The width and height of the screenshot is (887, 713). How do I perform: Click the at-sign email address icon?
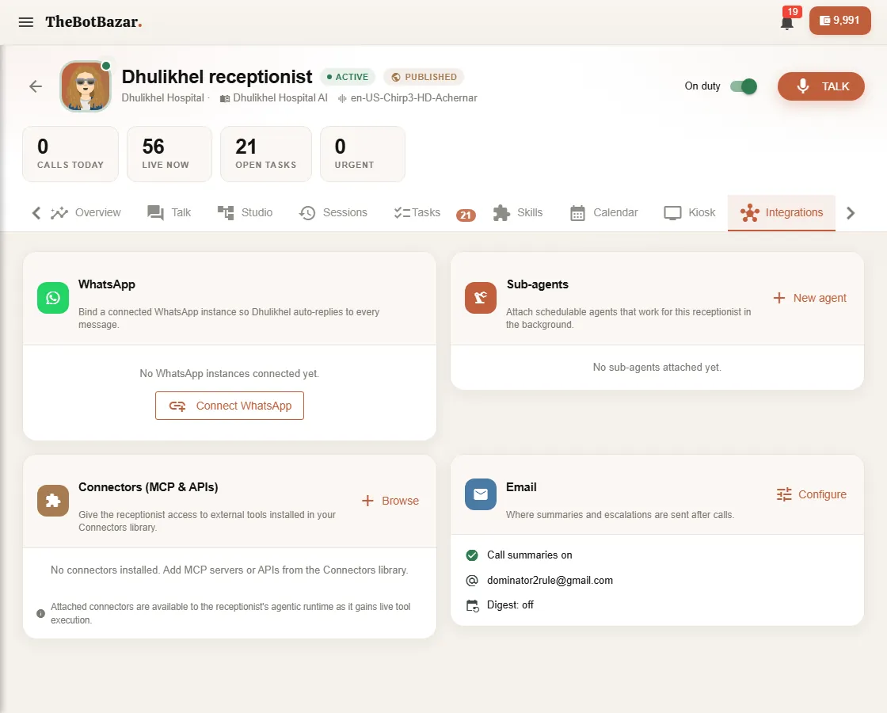472,581
